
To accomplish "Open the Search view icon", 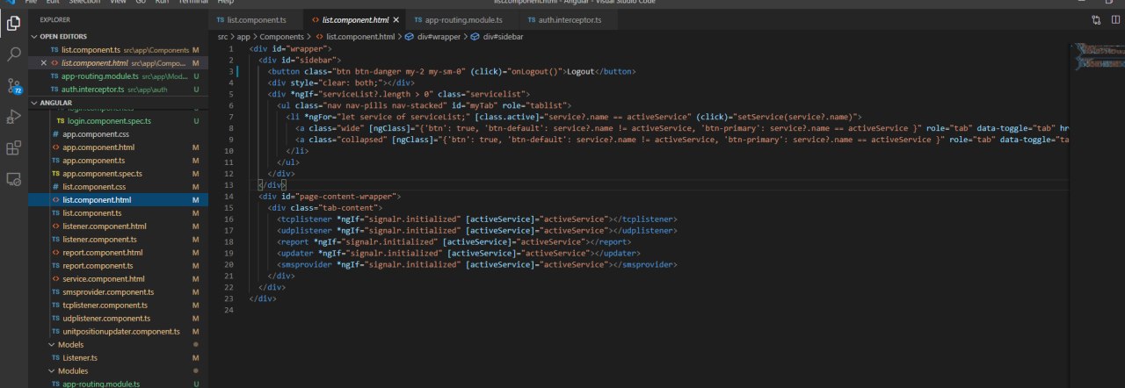I will pos(13,54).
